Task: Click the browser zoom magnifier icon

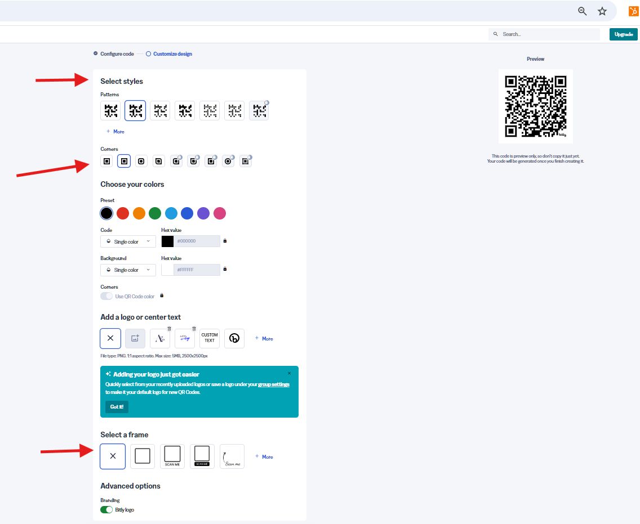Action: 583,11
